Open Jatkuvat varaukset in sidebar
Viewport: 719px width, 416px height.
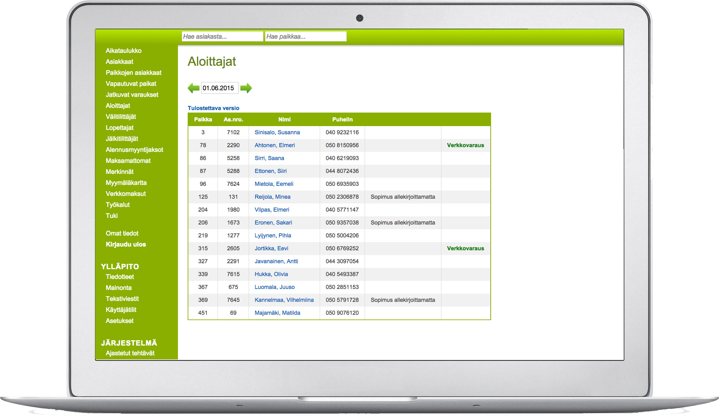point(132,95)
